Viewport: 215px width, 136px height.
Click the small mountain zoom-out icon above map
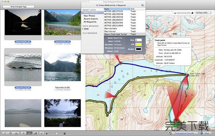(x=175, y=13)
